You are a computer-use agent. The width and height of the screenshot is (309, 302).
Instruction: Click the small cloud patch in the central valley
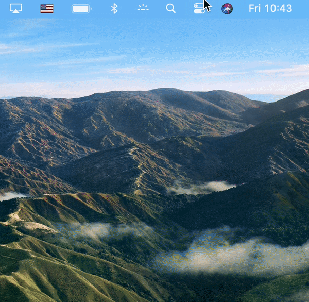click(x=206, y=187)
